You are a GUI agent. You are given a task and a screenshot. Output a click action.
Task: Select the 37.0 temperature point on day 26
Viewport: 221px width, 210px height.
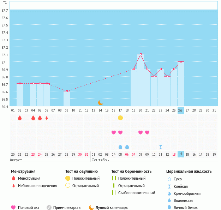[181, 61]
